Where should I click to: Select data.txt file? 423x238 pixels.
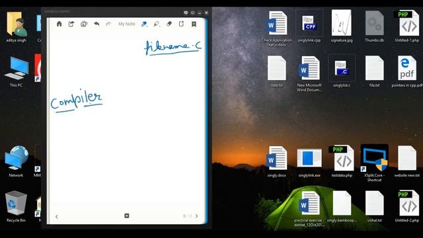point(276,71)
